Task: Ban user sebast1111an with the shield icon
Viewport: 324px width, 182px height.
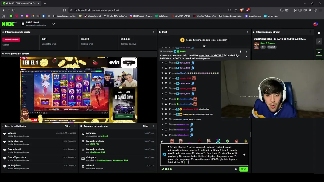Action: coord(170,120)
